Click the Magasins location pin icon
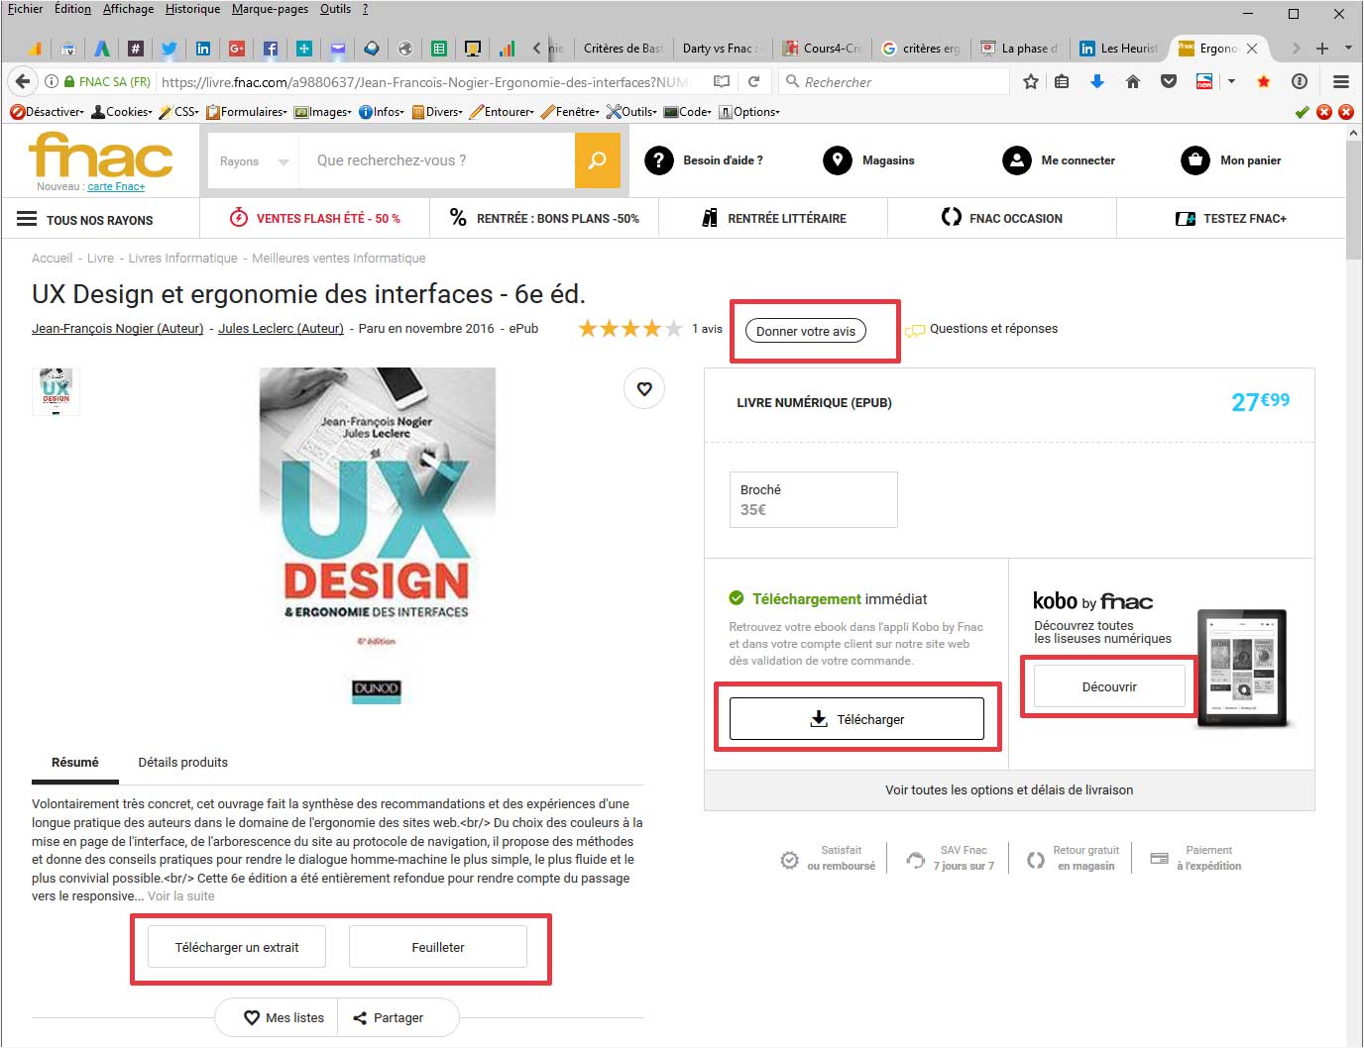 point(837,160)
